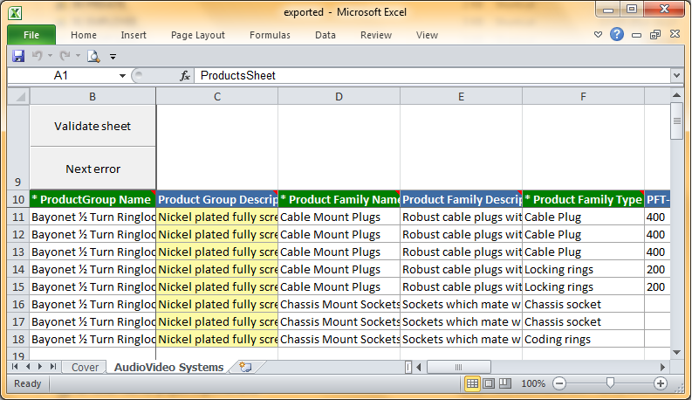Open the Formulas ribbon tab

pos(270,35)
